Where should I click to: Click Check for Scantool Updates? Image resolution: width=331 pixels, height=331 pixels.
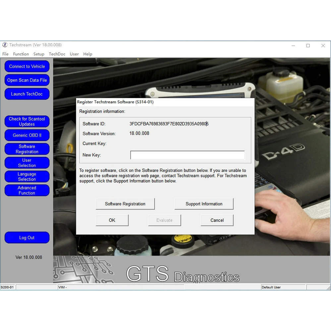(x=27, y=121)
